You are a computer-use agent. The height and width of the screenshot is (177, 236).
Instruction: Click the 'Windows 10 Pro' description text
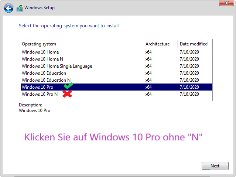pyautogui.click(x=34, y=110)
